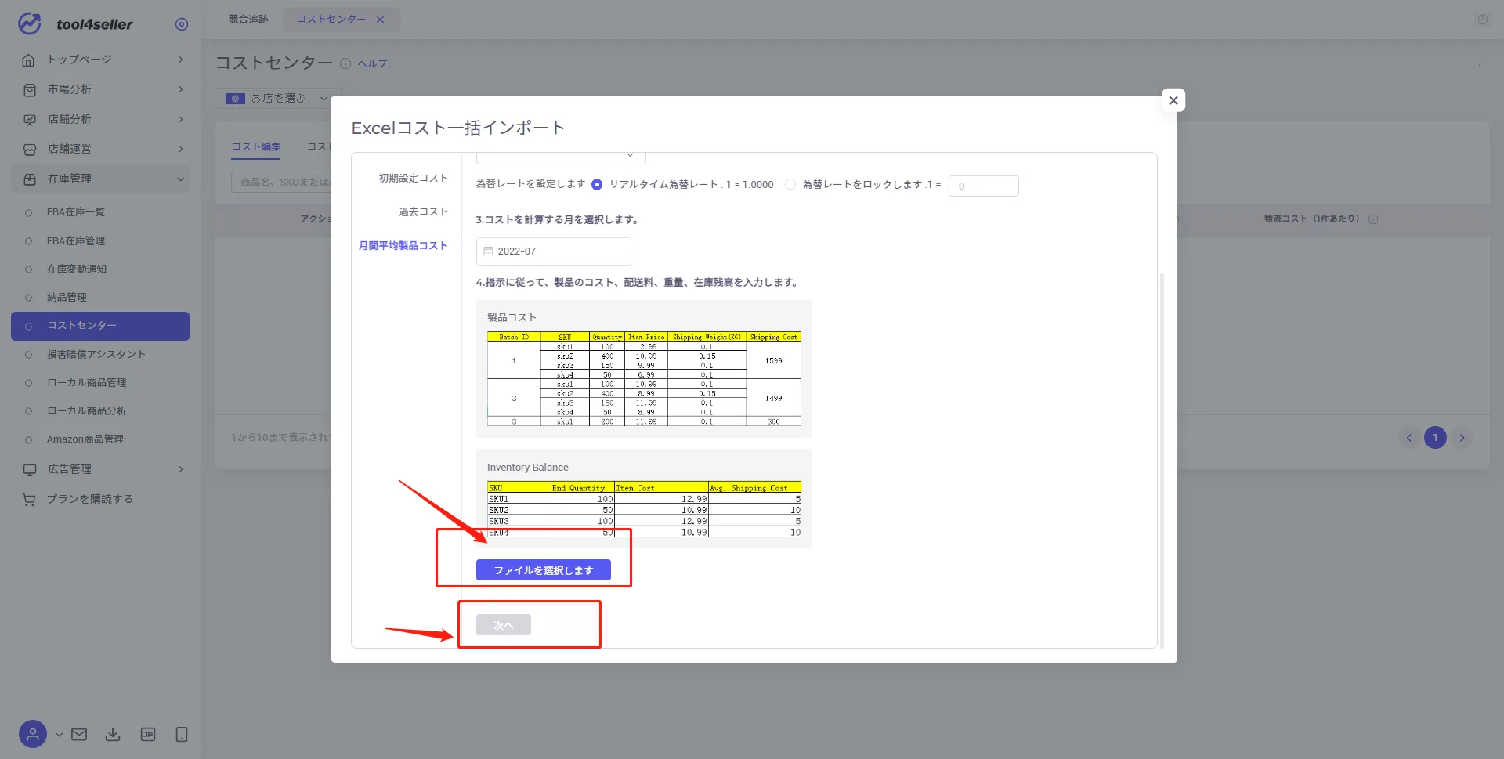Click the 市場分析 sidebar icon
This screenshot has width=1504, height=759.
(29, 89)
